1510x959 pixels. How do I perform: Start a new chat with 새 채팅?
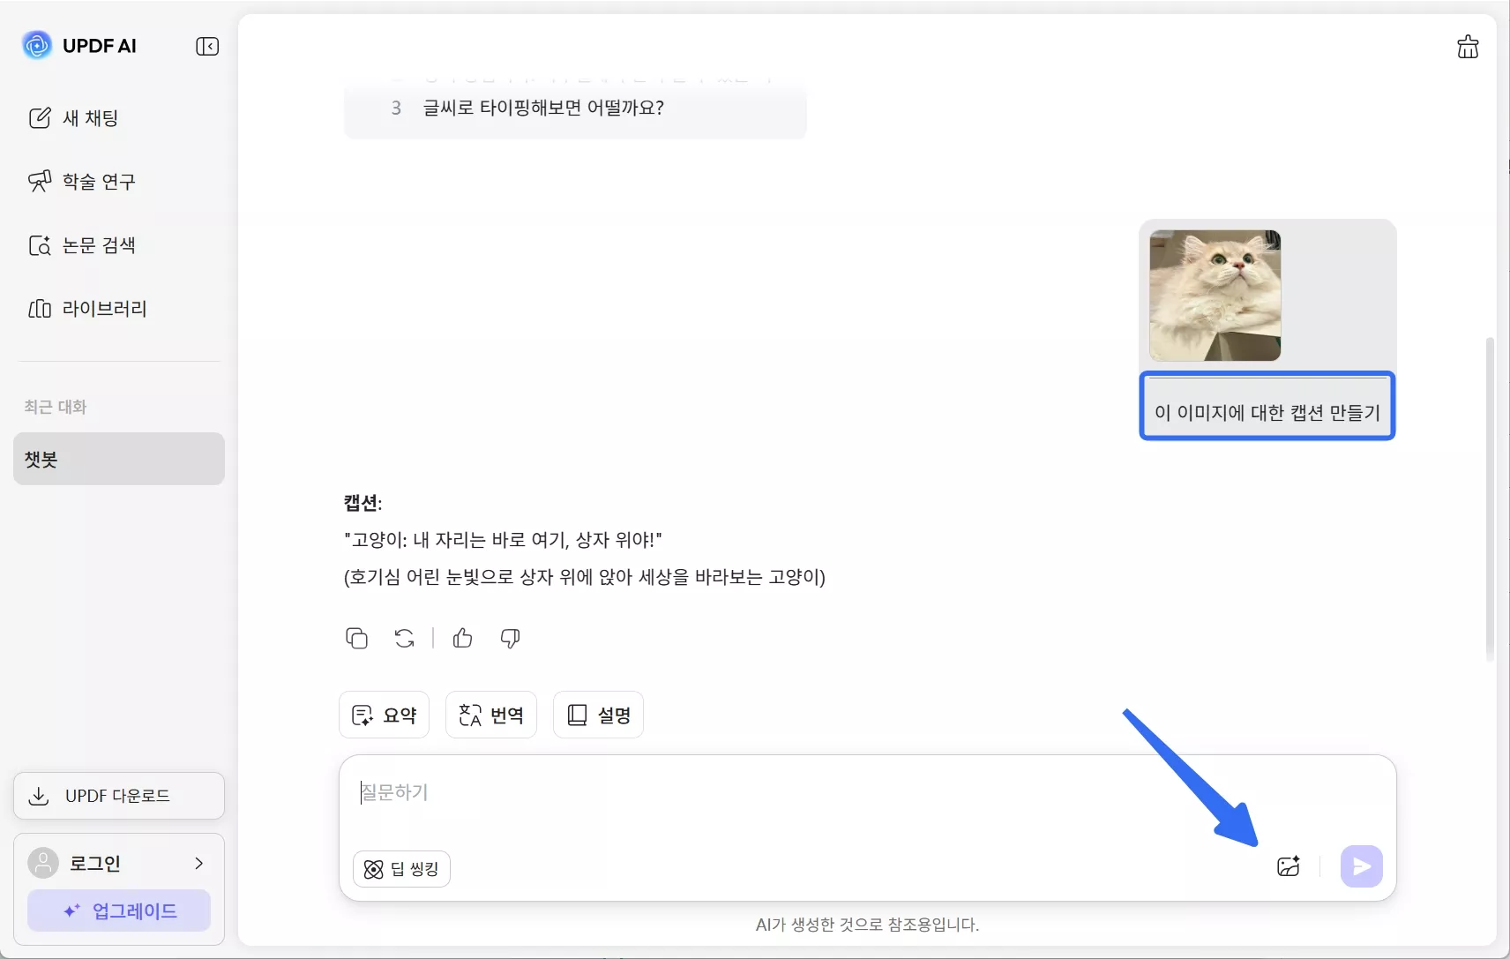pos(89,117)
